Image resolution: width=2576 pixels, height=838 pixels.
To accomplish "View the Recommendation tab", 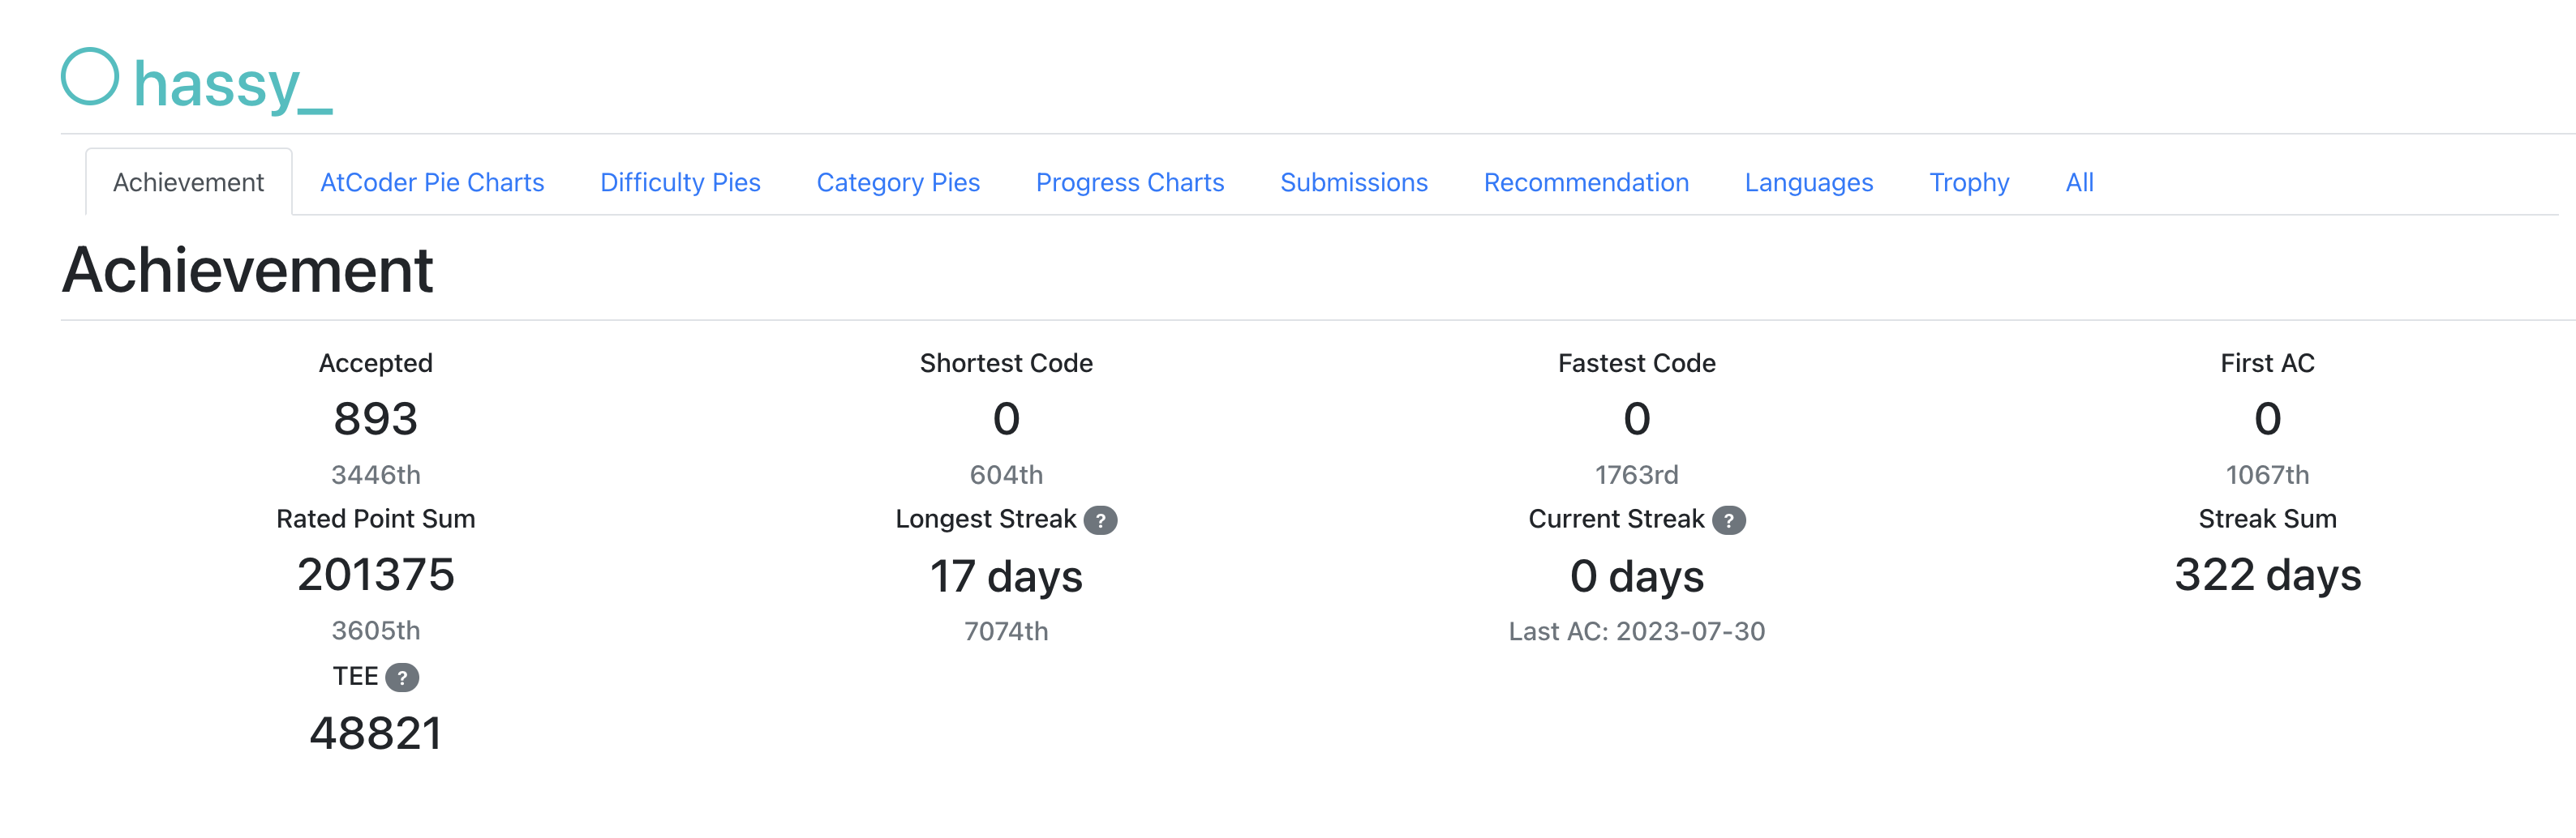I will [x=1586, y=183].
